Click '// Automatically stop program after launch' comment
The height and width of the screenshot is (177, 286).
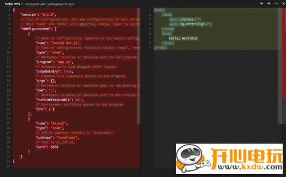click(76, 67)
